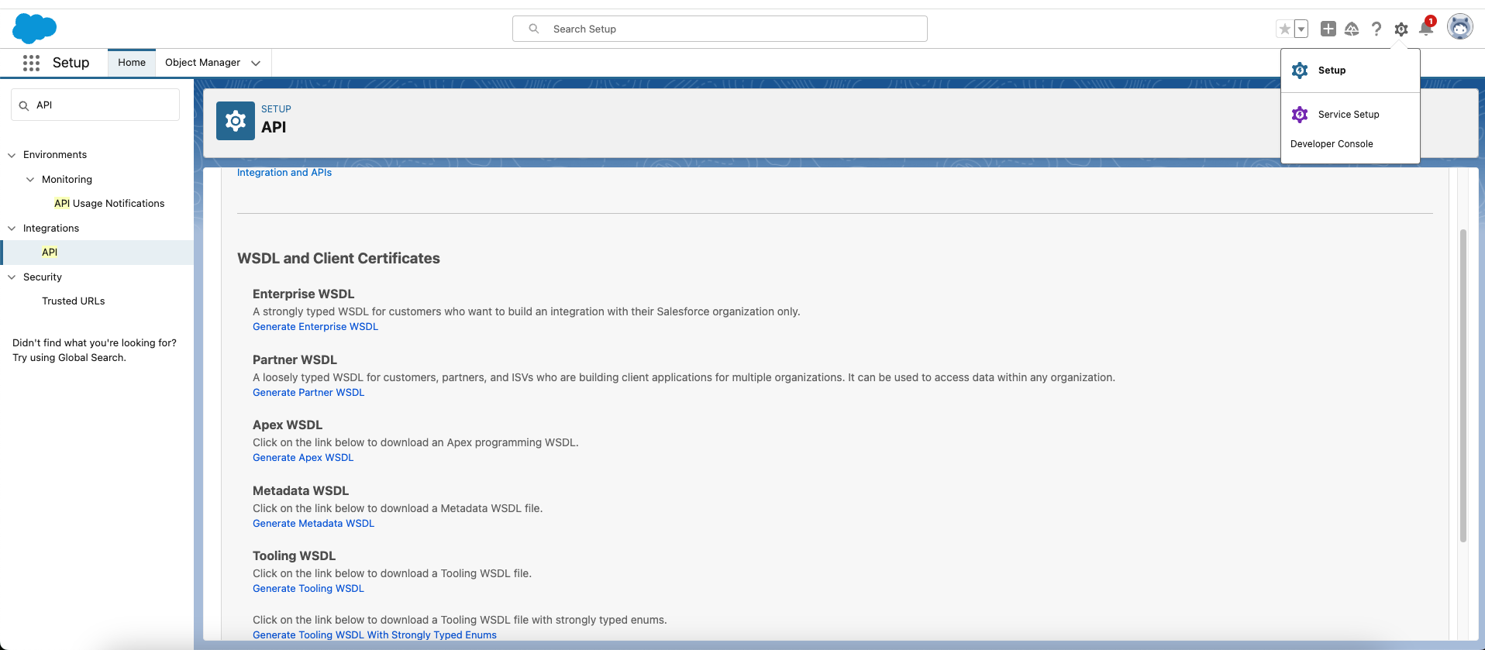Click the page vertical scrollbar thumb

1463,385
